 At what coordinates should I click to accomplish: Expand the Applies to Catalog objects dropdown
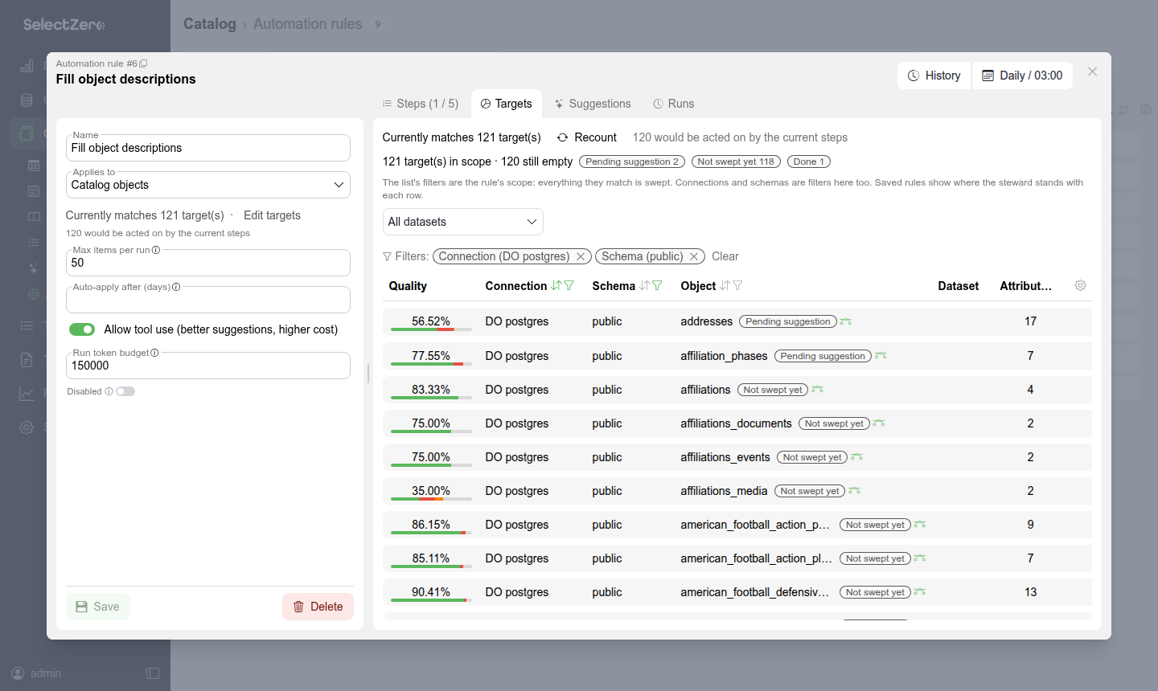click(x=208, y=185)
